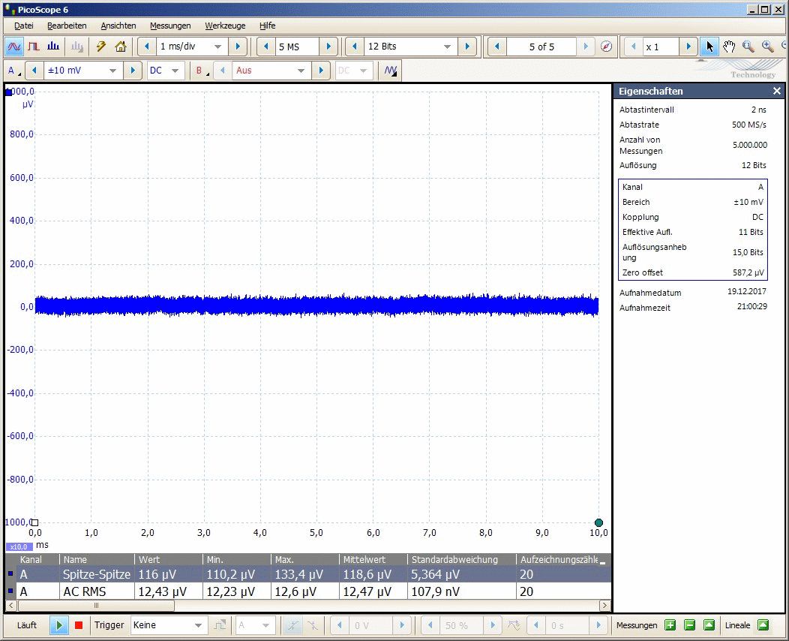Select the hand pan tool

point(729,47)
